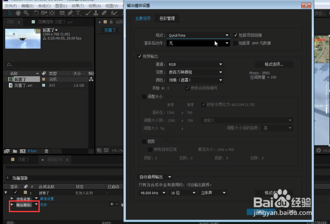The image size is (330, 224).
Task: Open the 16 位 bit depth dropdown
Action: pyautogui.click(x=183, y=193)
